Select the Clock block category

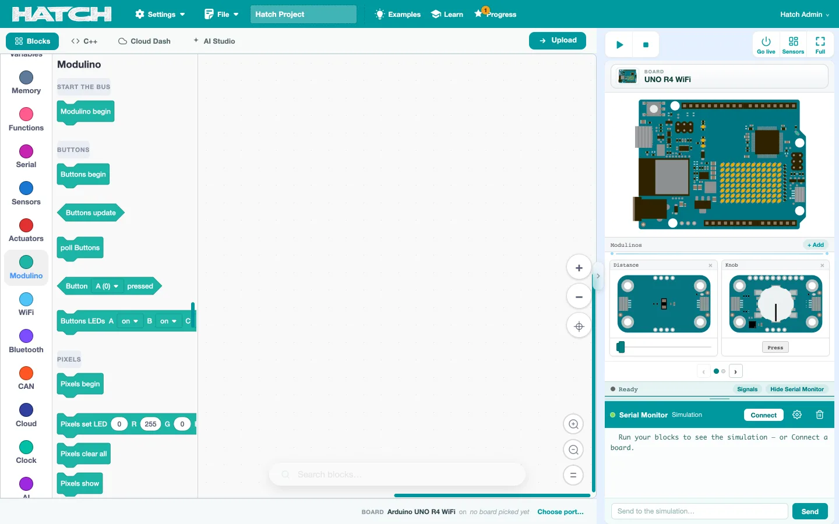point(26,452)
